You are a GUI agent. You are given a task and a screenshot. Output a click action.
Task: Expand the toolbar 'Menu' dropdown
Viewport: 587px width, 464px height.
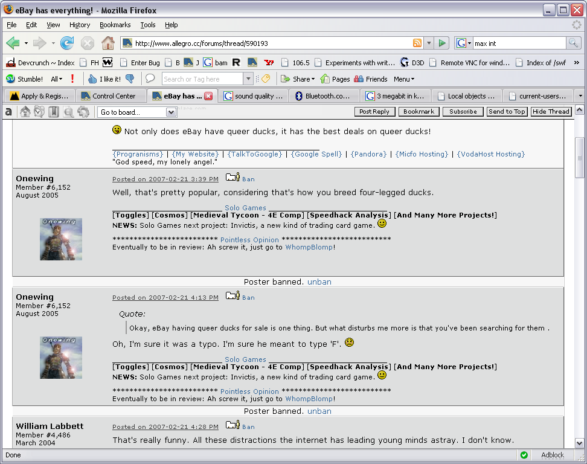404,79
